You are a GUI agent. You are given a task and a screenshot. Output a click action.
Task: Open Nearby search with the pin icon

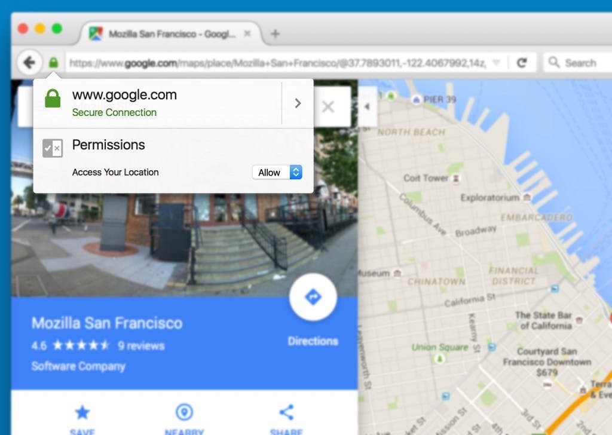[x=183, y=412]
